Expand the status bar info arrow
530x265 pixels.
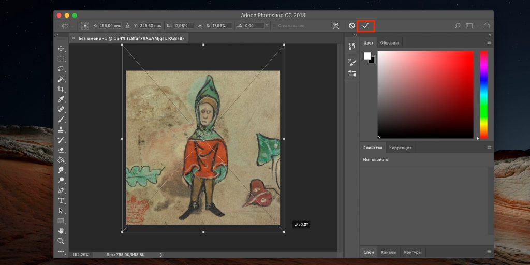click(161, 255)
